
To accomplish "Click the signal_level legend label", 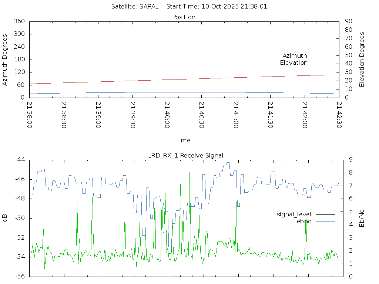I will point(294,214).
